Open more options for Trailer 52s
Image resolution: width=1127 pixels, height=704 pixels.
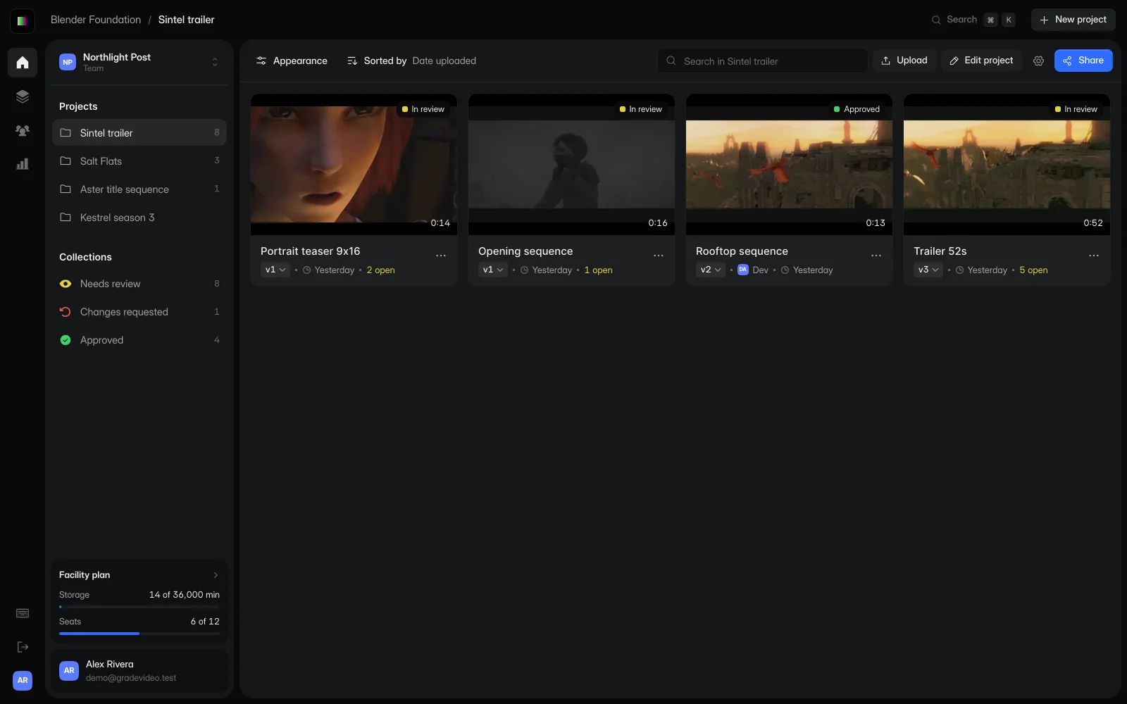[x=1094, y=256]
